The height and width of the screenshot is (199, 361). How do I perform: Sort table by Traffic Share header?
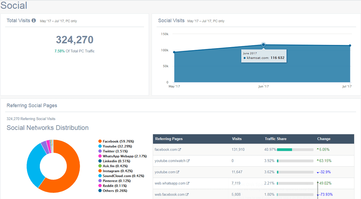click(275, 139)
